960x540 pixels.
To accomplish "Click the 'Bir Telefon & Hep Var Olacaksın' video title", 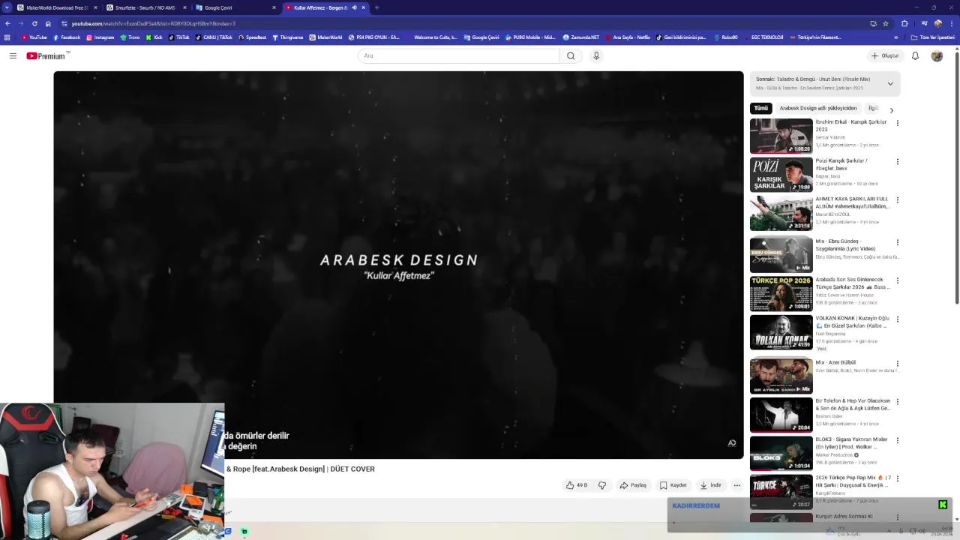I will point(853,404).
